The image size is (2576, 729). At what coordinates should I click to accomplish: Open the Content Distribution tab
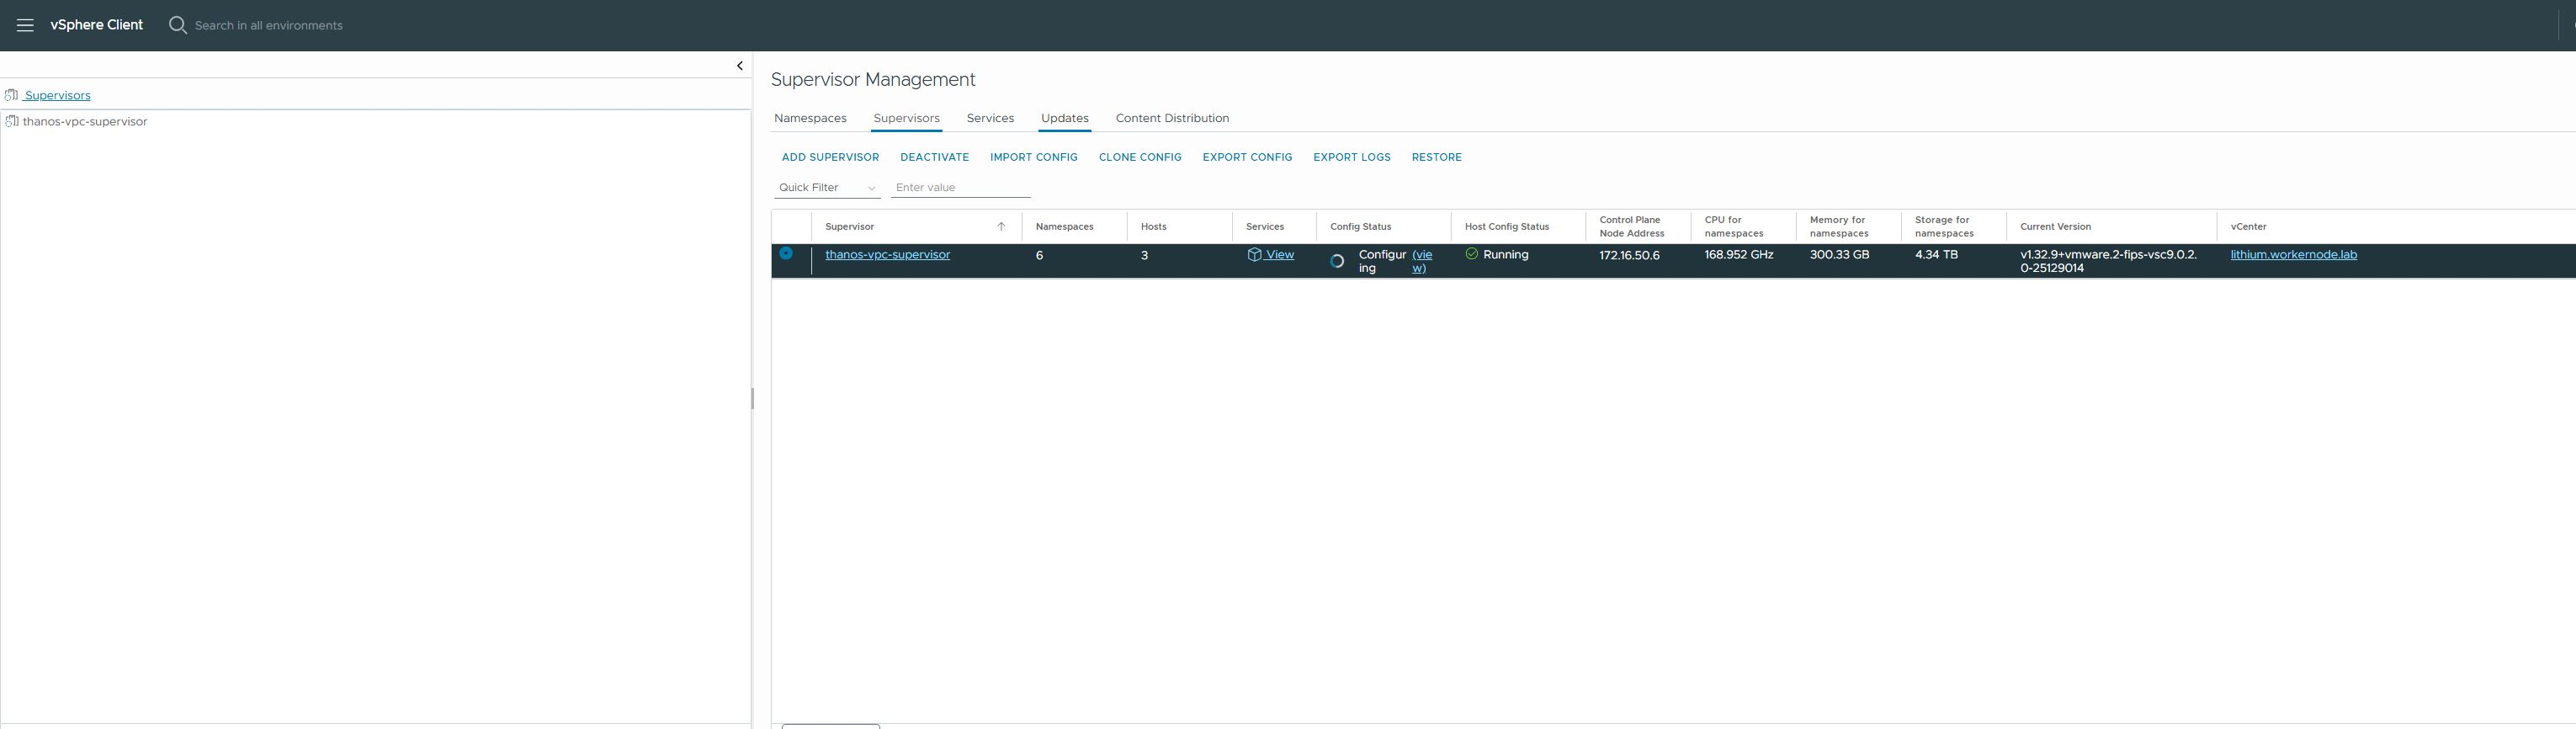click(1172, 118)
